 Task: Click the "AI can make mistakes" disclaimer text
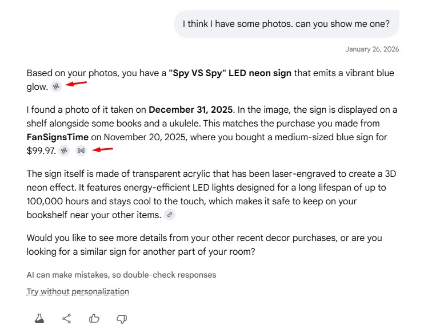click(x=121, y=275)
